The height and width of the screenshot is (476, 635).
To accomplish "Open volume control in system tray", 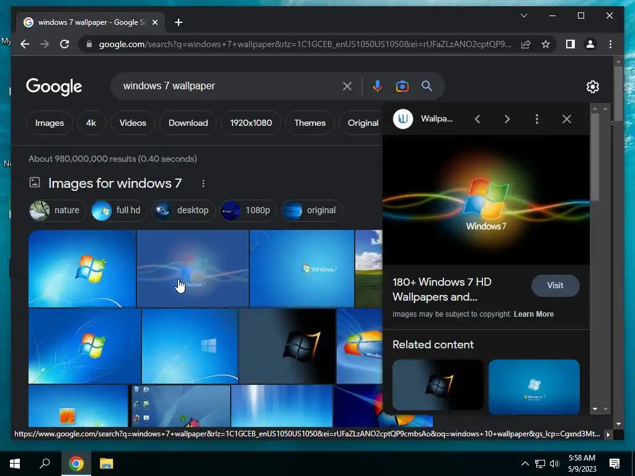I will pyautogui.click(x=554, y=464).
